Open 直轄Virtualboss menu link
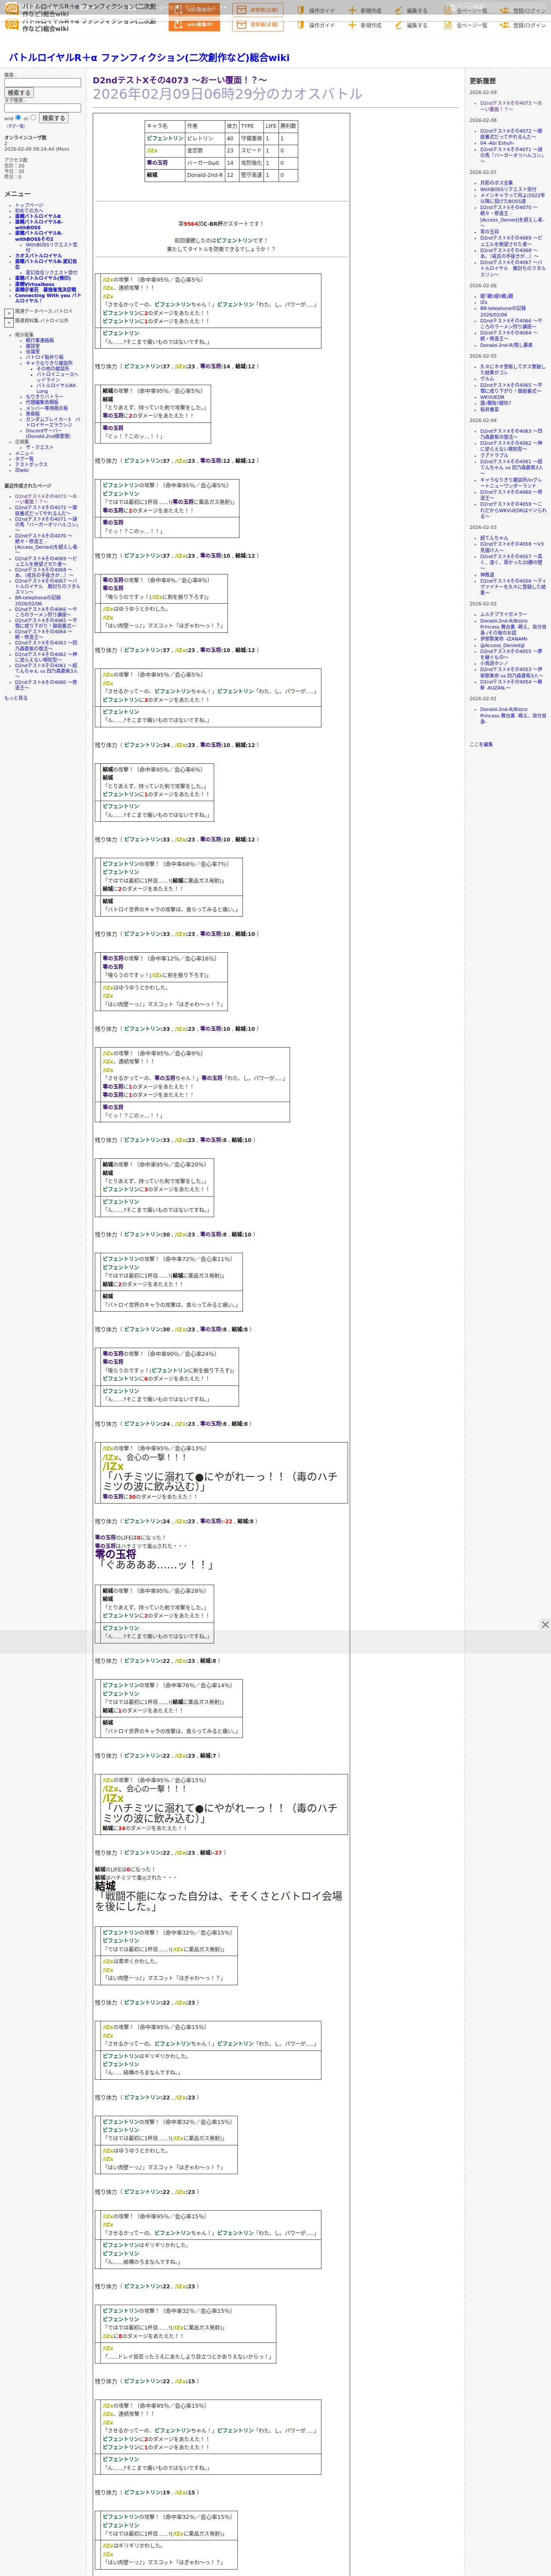This screenshot has width=551, height=2576. [x=35, y=284]
